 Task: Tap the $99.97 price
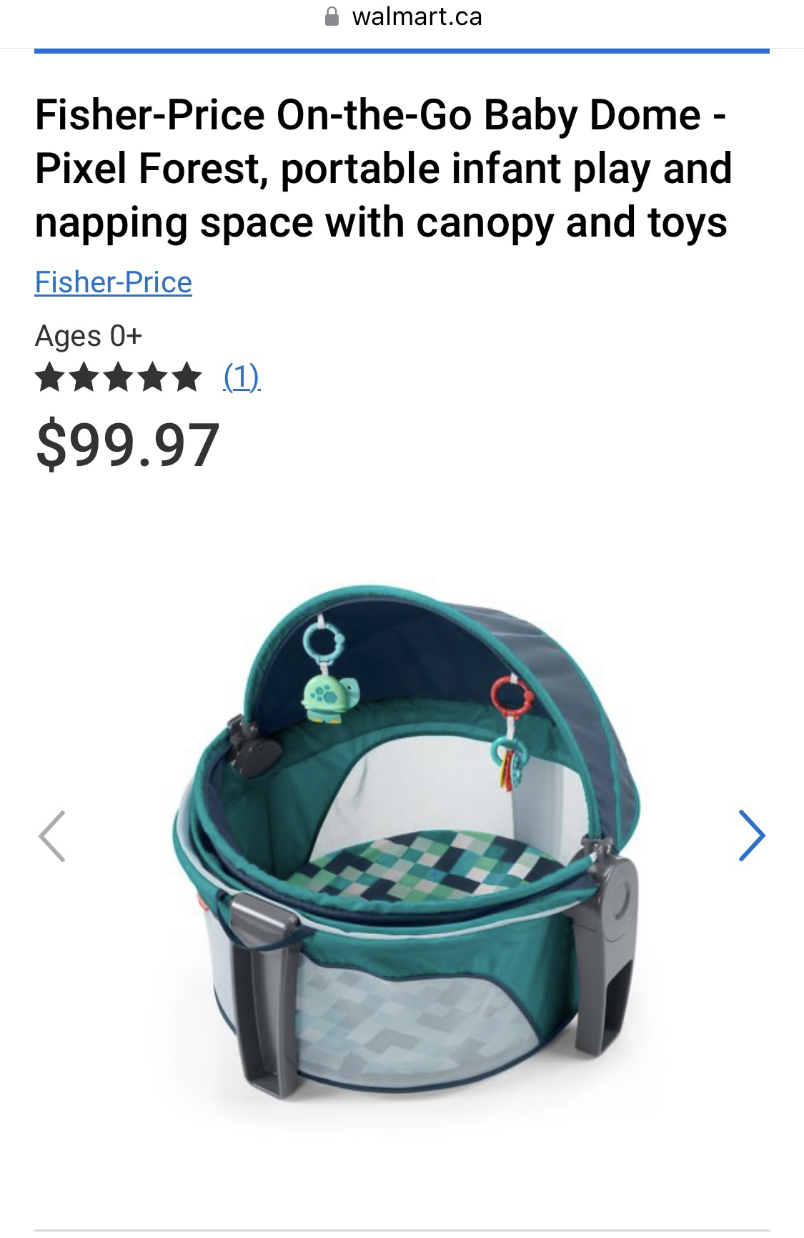tap(128, 445)
